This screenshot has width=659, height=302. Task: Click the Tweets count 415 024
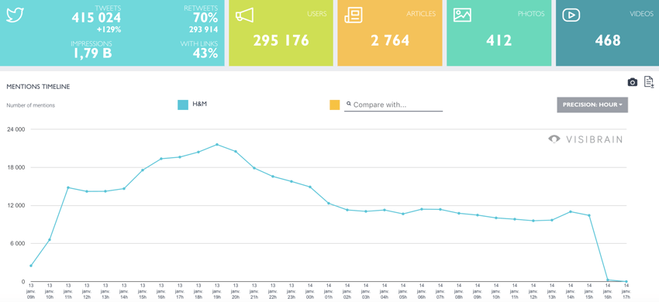(x=96, y=18)
